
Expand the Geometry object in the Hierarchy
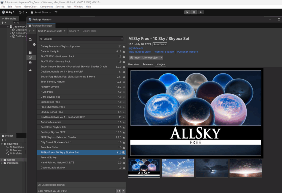[x=10, y=33]
